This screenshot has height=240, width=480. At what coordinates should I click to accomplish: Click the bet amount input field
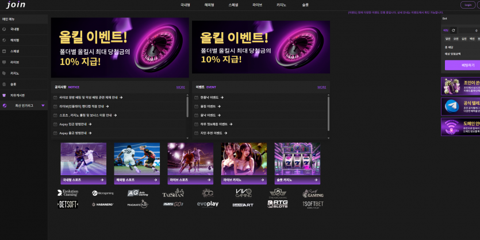coord(469,30)
